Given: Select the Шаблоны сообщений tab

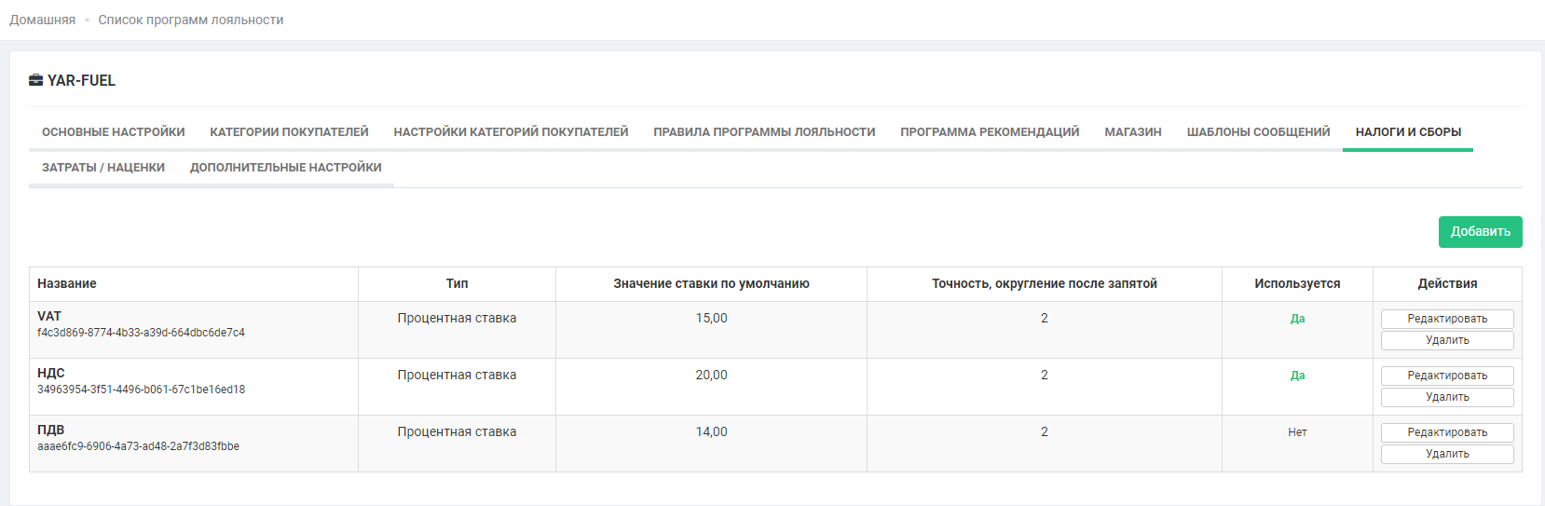Looking at the screenshot, I should pyautogui.click(x=1258, y=132).
